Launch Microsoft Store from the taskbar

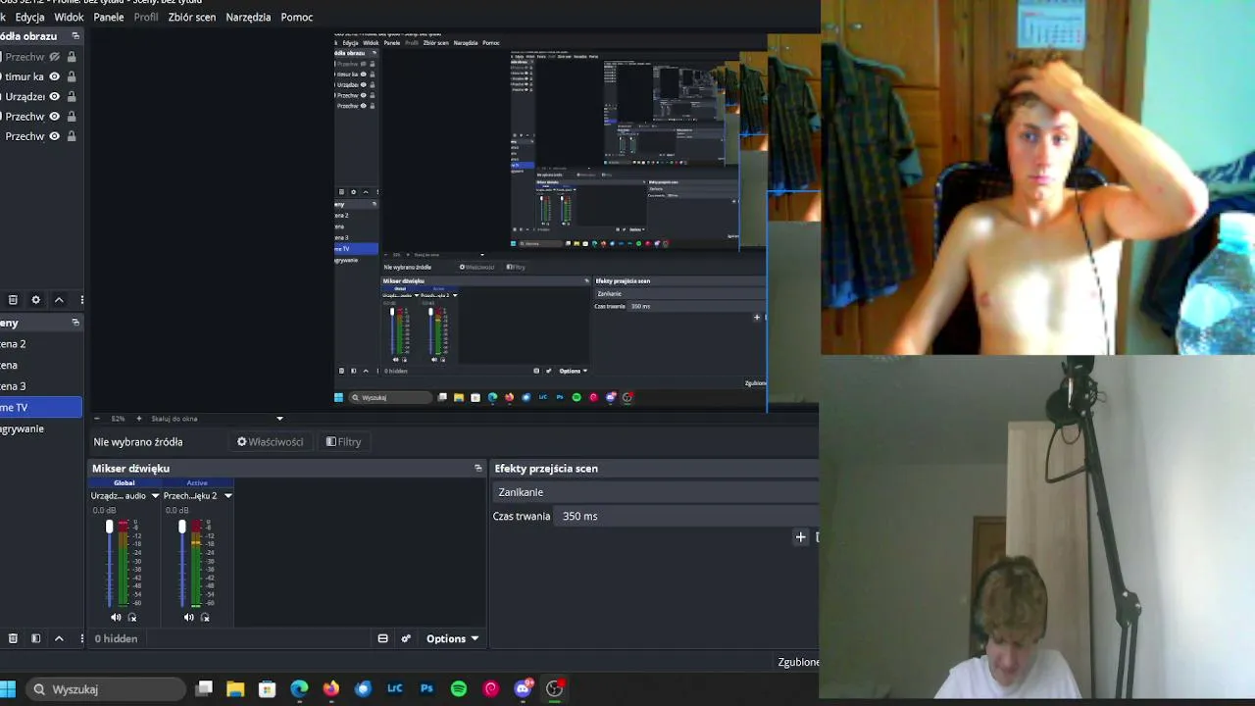point(267,688)
